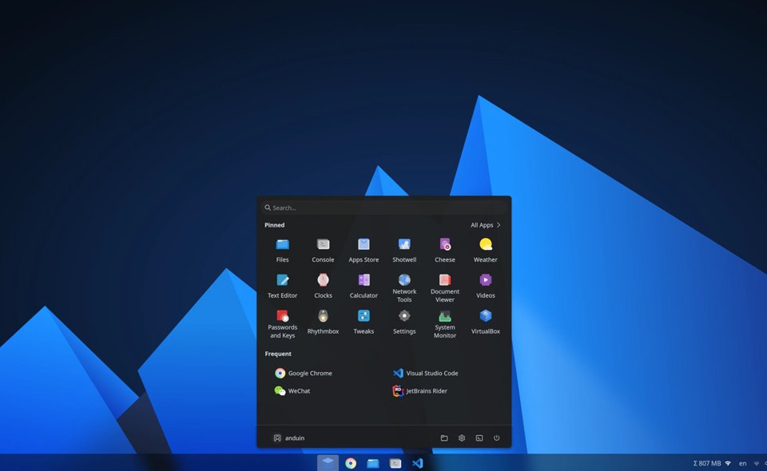This screenshot has width=767, height=471.
Task: Open the Files app in Pinned
Action: tap(282, 250)
